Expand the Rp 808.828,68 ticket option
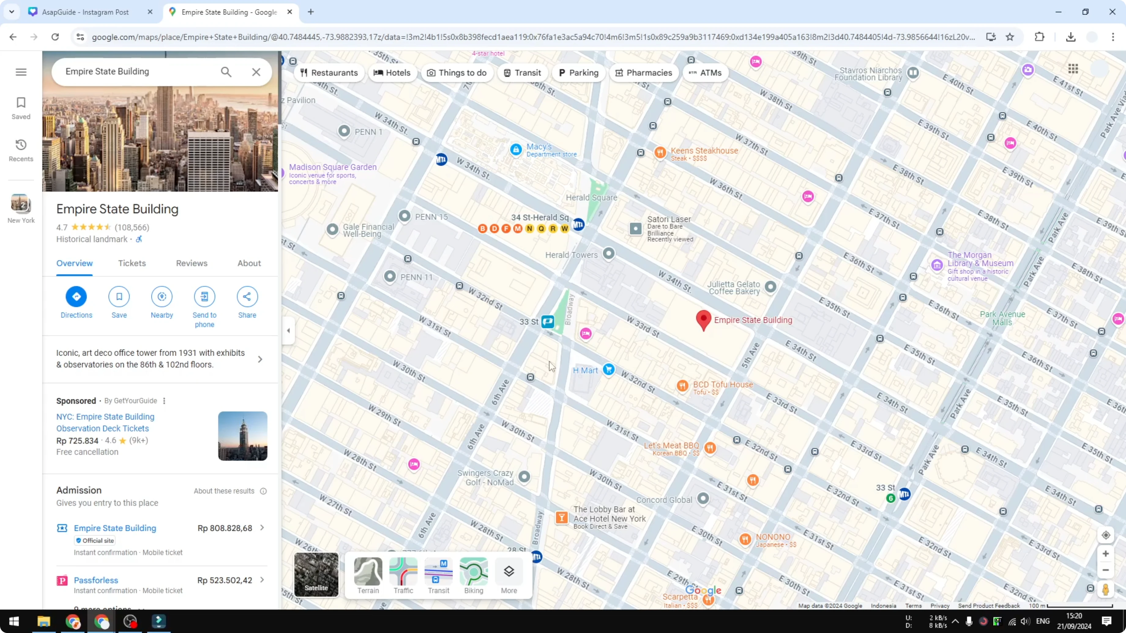The width and height of the screenshot is (1126, 633). click(262, 528)
